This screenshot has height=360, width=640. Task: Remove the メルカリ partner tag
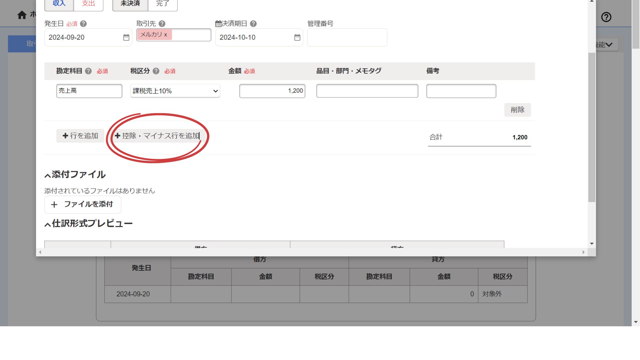tap(165, 35)
